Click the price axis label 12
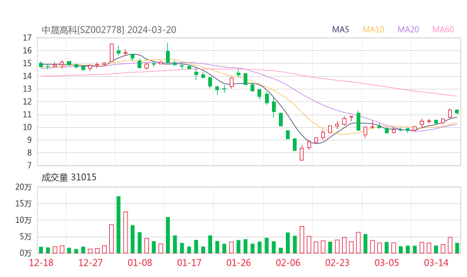 tap(27, 101)
